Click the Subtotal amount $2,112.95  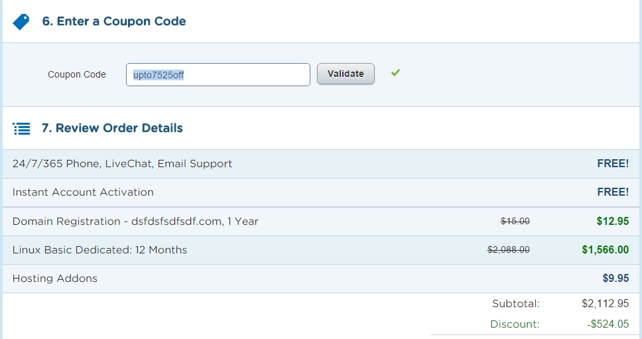click(x=605, y=304)
